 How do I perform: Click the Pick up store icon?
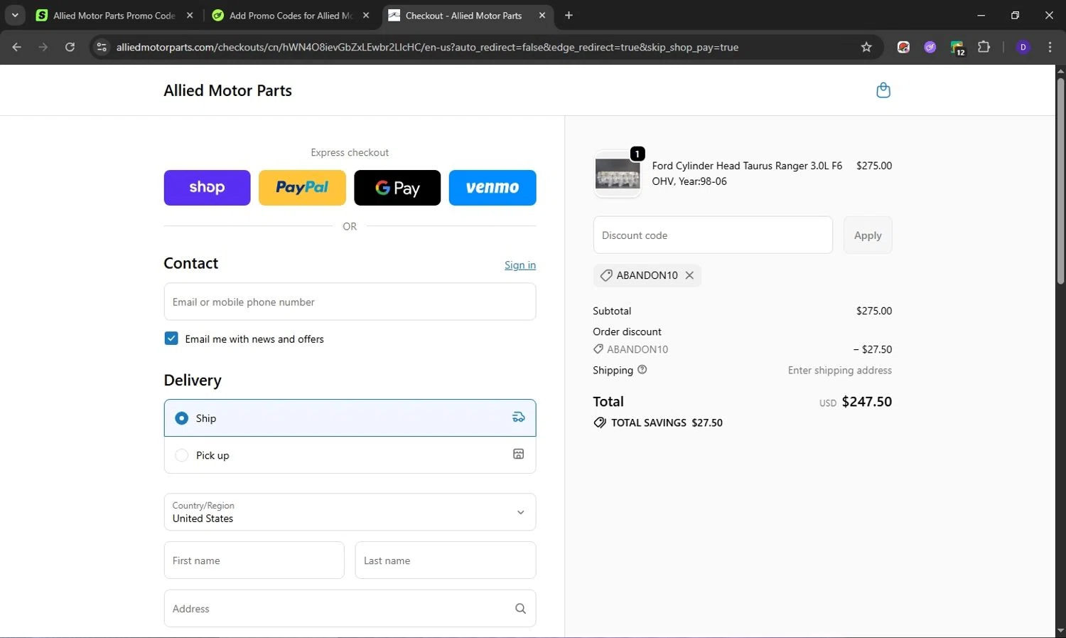519,454
